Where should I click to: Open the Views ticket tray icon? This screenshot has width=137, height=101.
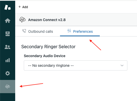click(8, 34)
